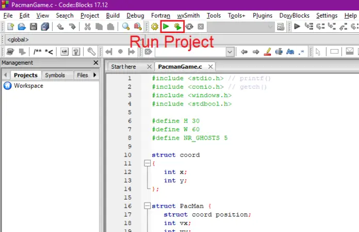Collapse the struct coord fold marker
359x232 pixels.
[x=147, y=163]
